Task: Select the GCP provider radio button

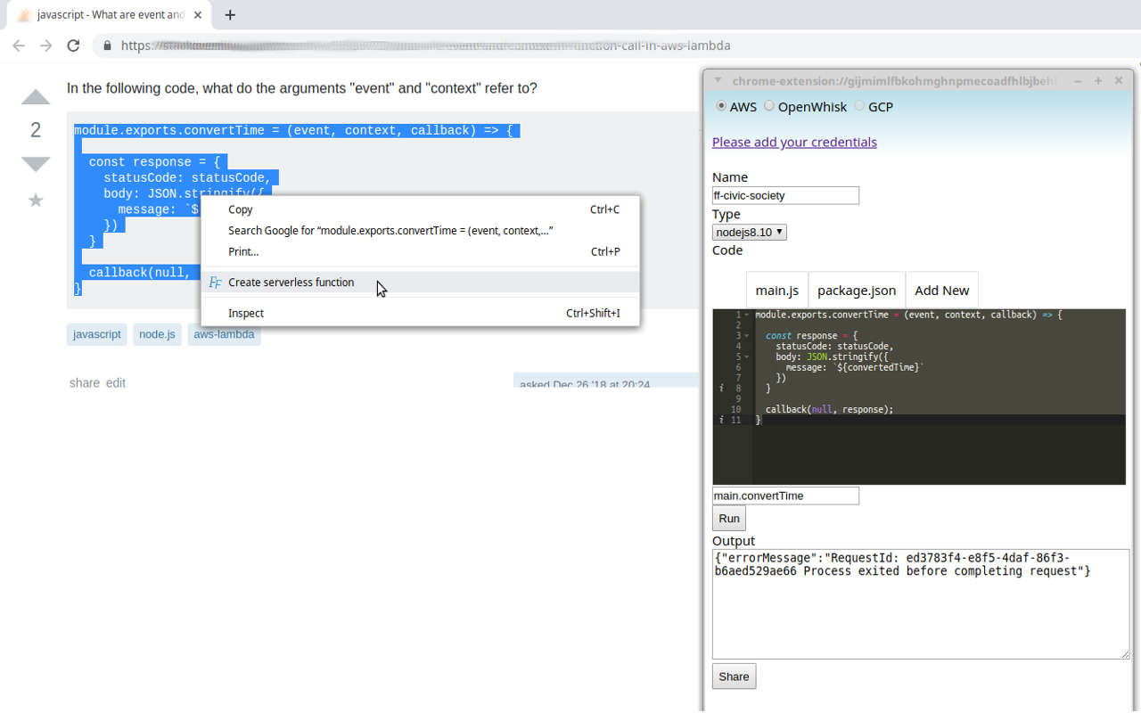Action: click(859, 106)
